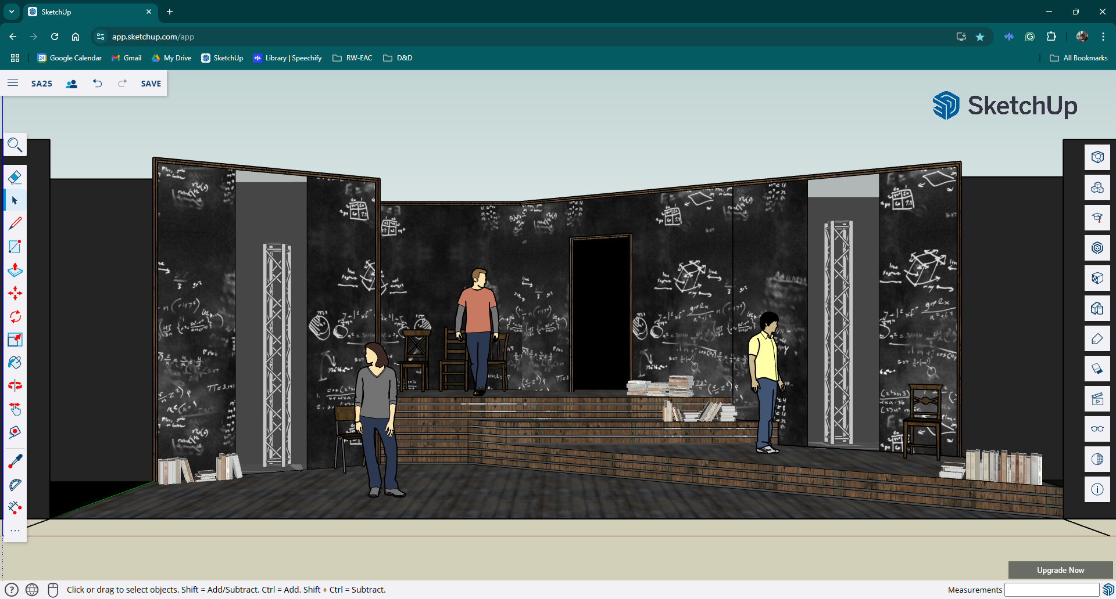Open the Gmail bookmark
1116x599 pixels.
[x=127, y=58]
